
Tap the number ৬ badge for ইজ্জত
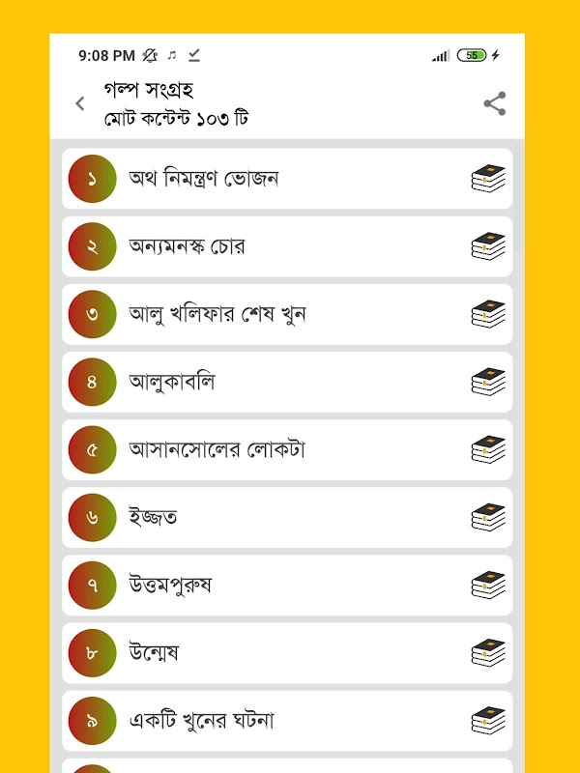[92, 518]
